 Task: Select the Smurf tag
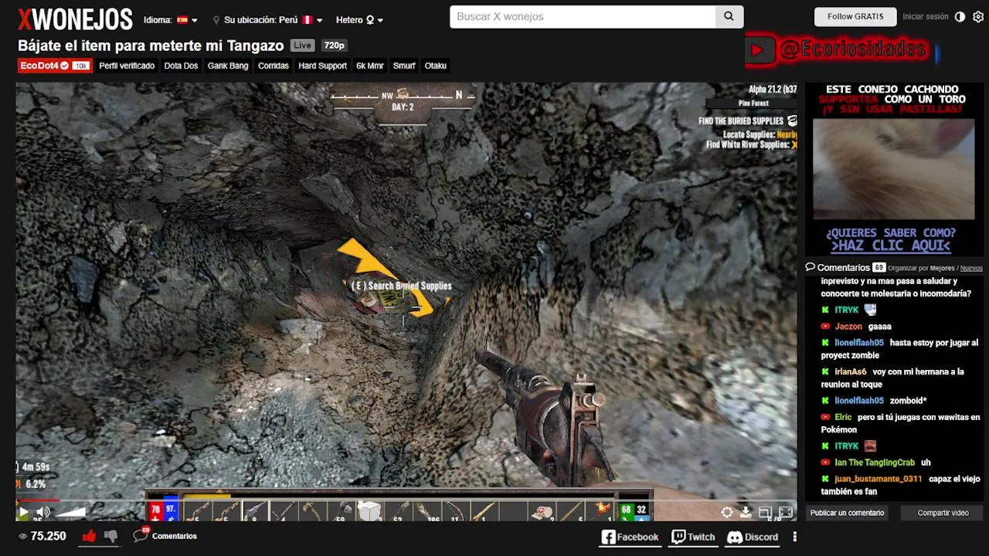point(404,66)
